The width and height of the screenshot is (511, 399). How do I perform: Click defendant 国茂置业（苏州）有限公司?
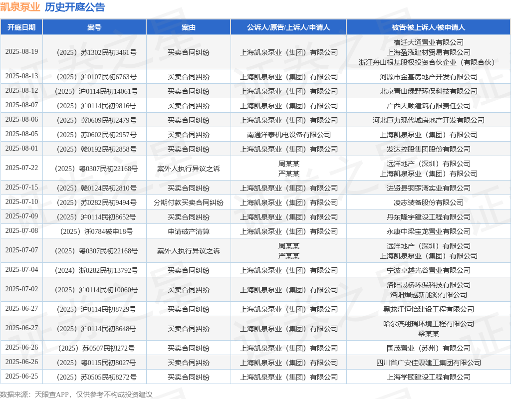point(428,348)
